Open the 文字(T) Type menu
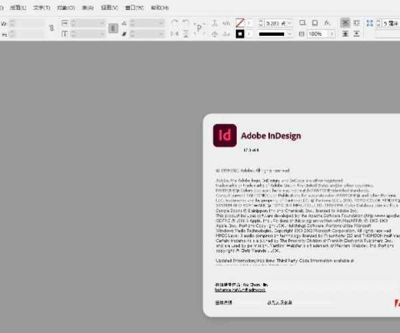The image size is (400, 333). pyautogui.click(x=41, y=7)
